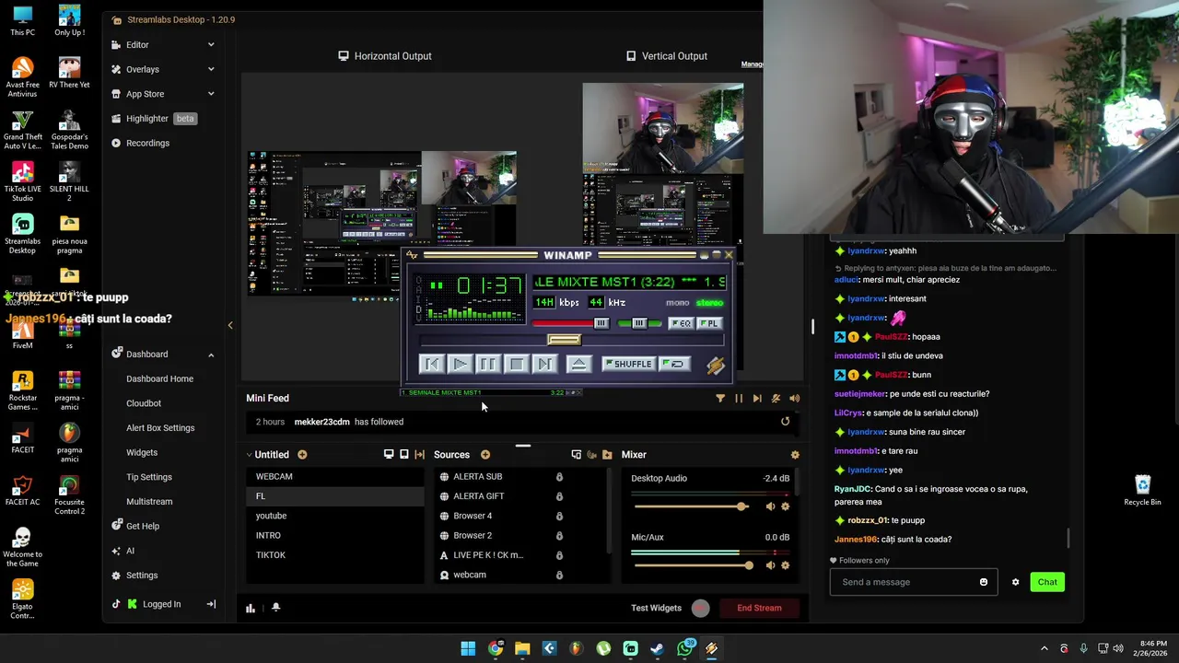Click the green Chat button
This screenshot has width=1179, height=663.
click(x=1047, y=582)
